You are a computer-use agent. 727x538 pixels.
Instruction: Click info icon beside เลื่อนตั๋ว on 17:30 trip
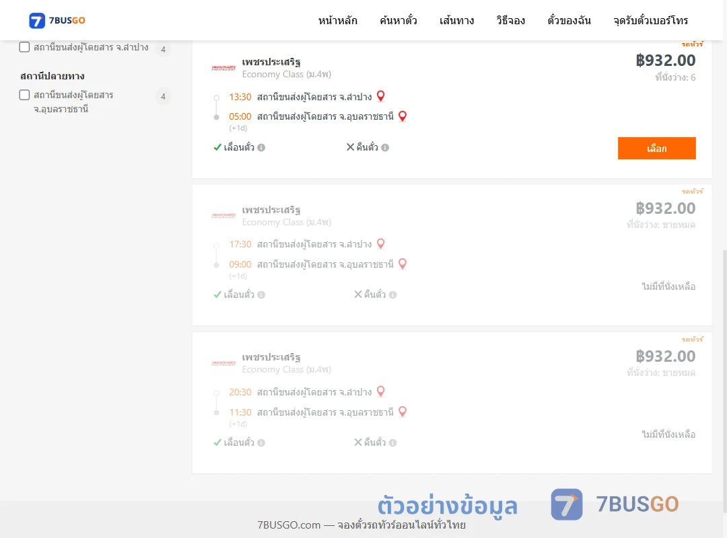tap(261, 295)
